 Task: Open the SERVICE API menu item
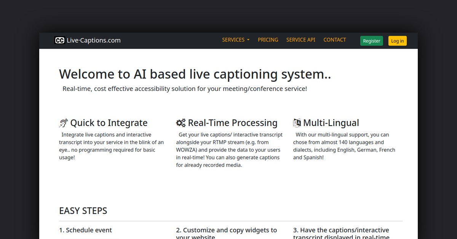pyautogui.click(x=300, y=40)
